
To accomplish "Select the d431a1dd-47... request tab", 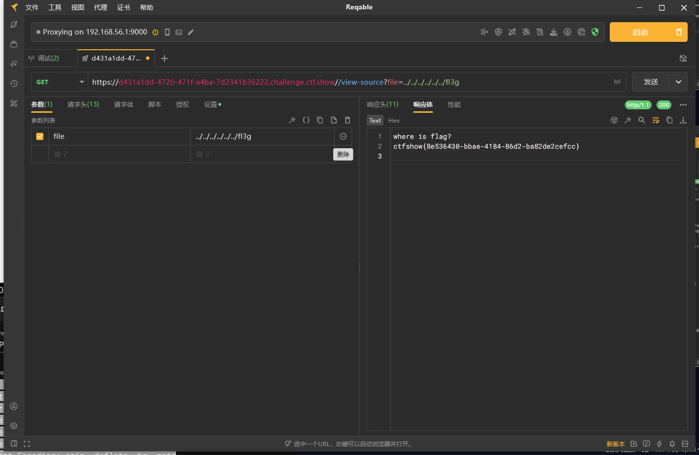I will tap(116, 58).
